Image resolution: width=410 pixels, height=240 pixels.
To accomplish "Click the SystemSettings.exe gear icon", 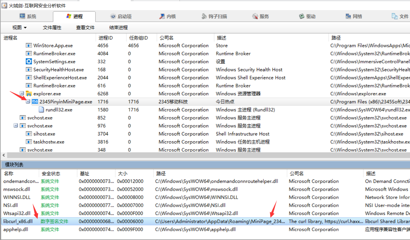I will [29, 61].
